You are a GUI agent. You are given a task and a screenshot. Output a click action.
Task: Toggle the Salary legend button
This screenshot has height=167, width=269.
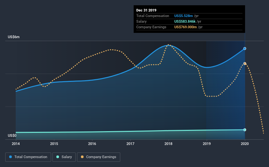point(64,157)
